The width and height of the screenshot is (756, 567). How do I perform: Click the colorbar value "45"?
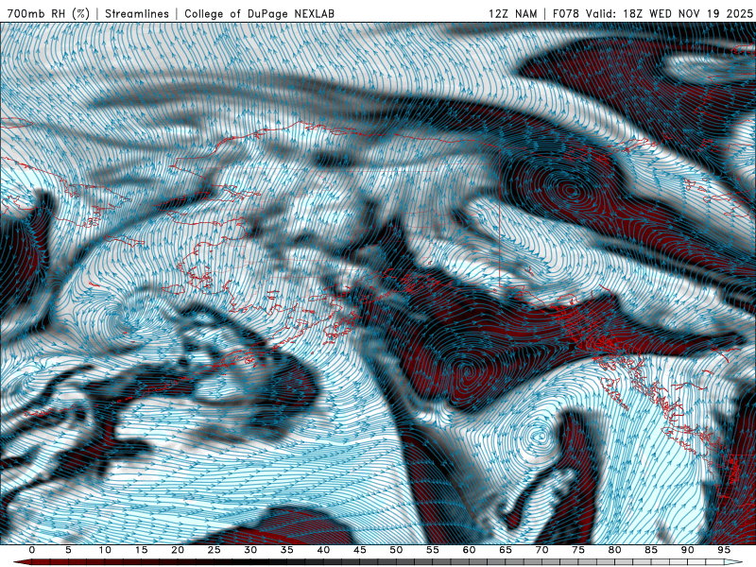coord(360,550)
